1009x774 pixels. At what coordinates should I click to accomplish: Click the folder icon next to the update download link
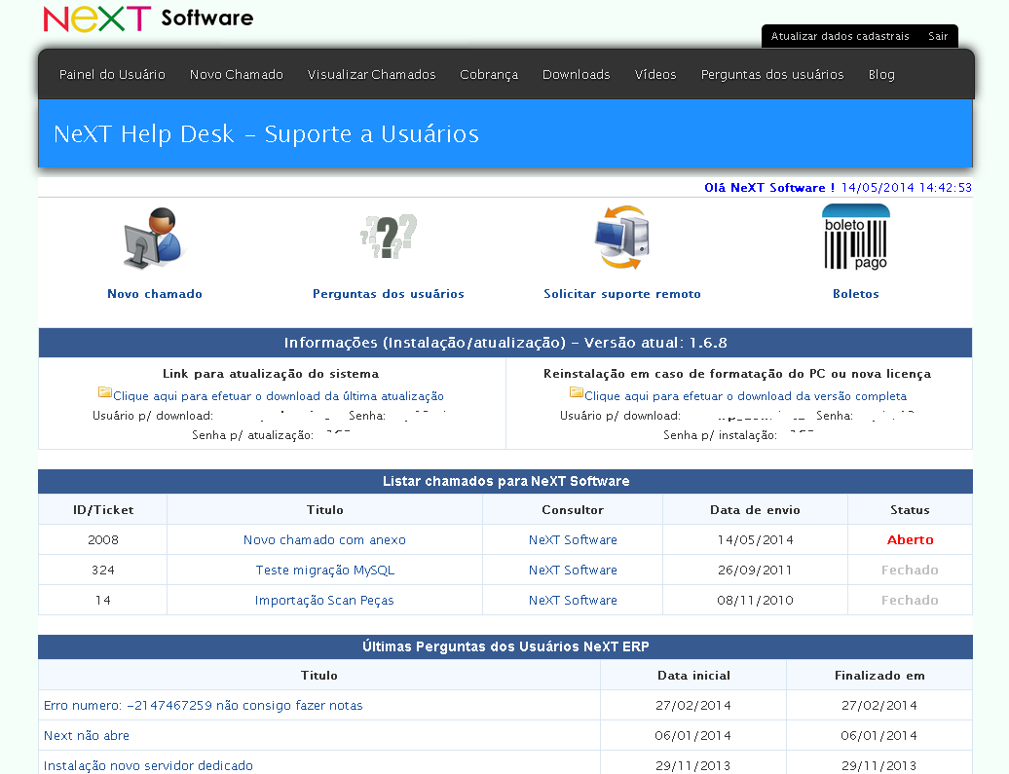coord(105,391)
